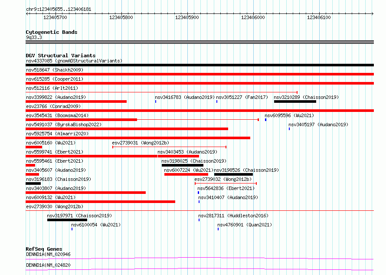386x275 pixels.
Task: Click the nsv512116 (Arlt2011) label
Action: (52, 88)
